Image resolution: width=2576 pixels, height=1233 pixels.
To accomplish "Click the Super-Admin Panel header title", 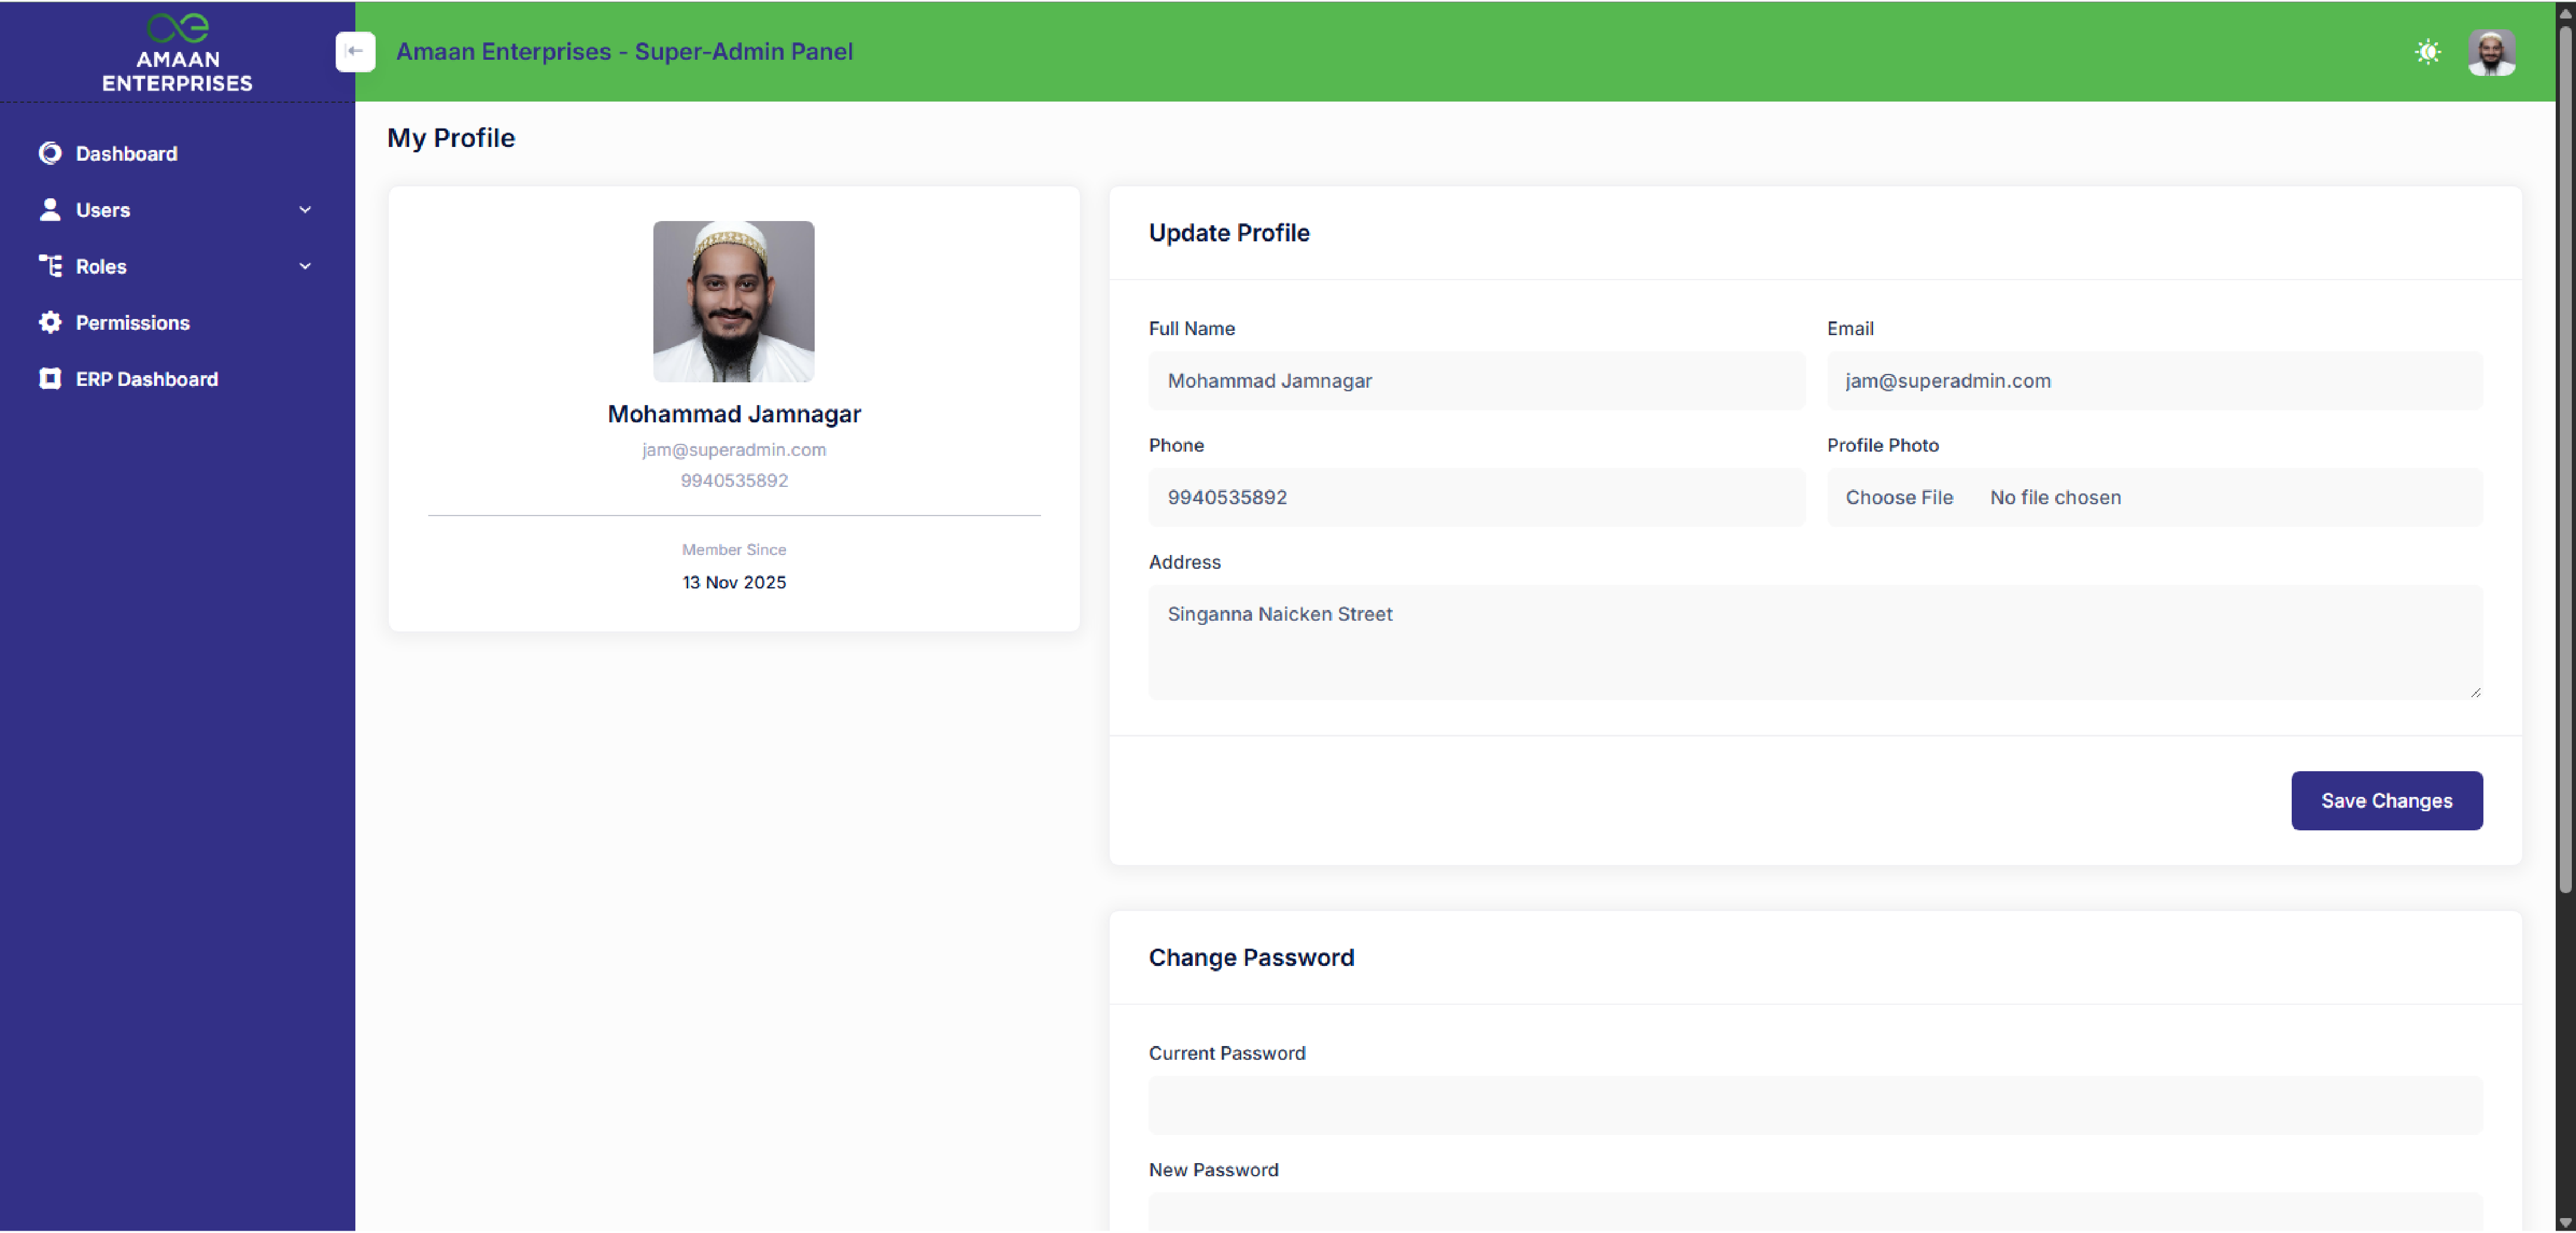I will tap(624, 51).
